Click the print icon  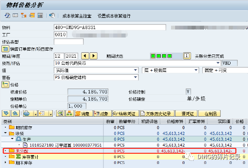click(x=26, y=113)
